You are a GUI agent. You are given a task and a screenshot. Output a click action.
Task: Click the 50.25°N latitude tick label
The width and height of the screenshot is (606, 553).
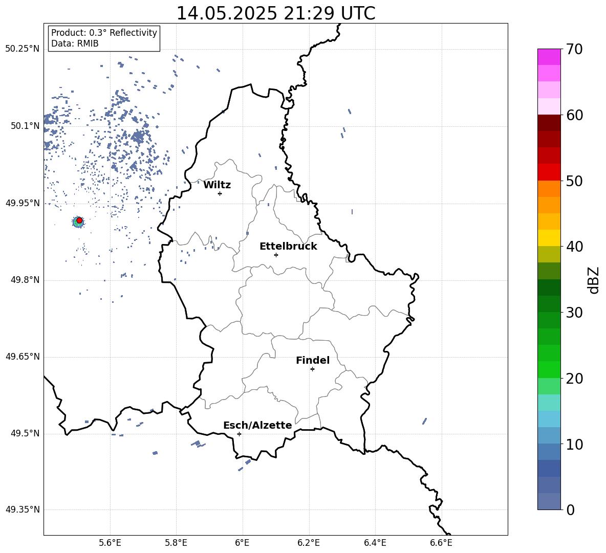(23, 49)
